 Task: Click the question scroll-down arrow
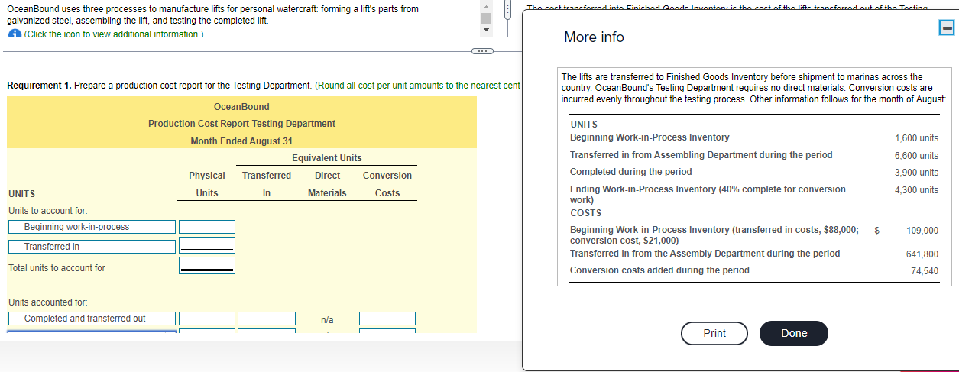[484, 31]
